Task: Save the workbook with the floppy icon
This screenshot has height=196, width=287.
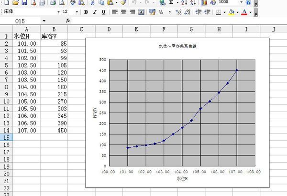Action: coord(24,2)
